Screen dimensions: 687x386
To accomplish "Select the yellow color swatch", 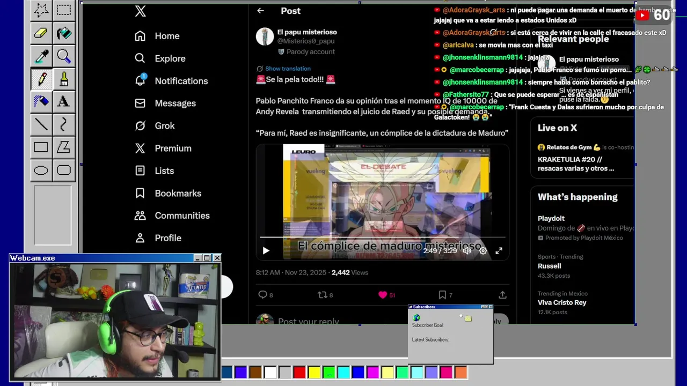I will (314, 372).
